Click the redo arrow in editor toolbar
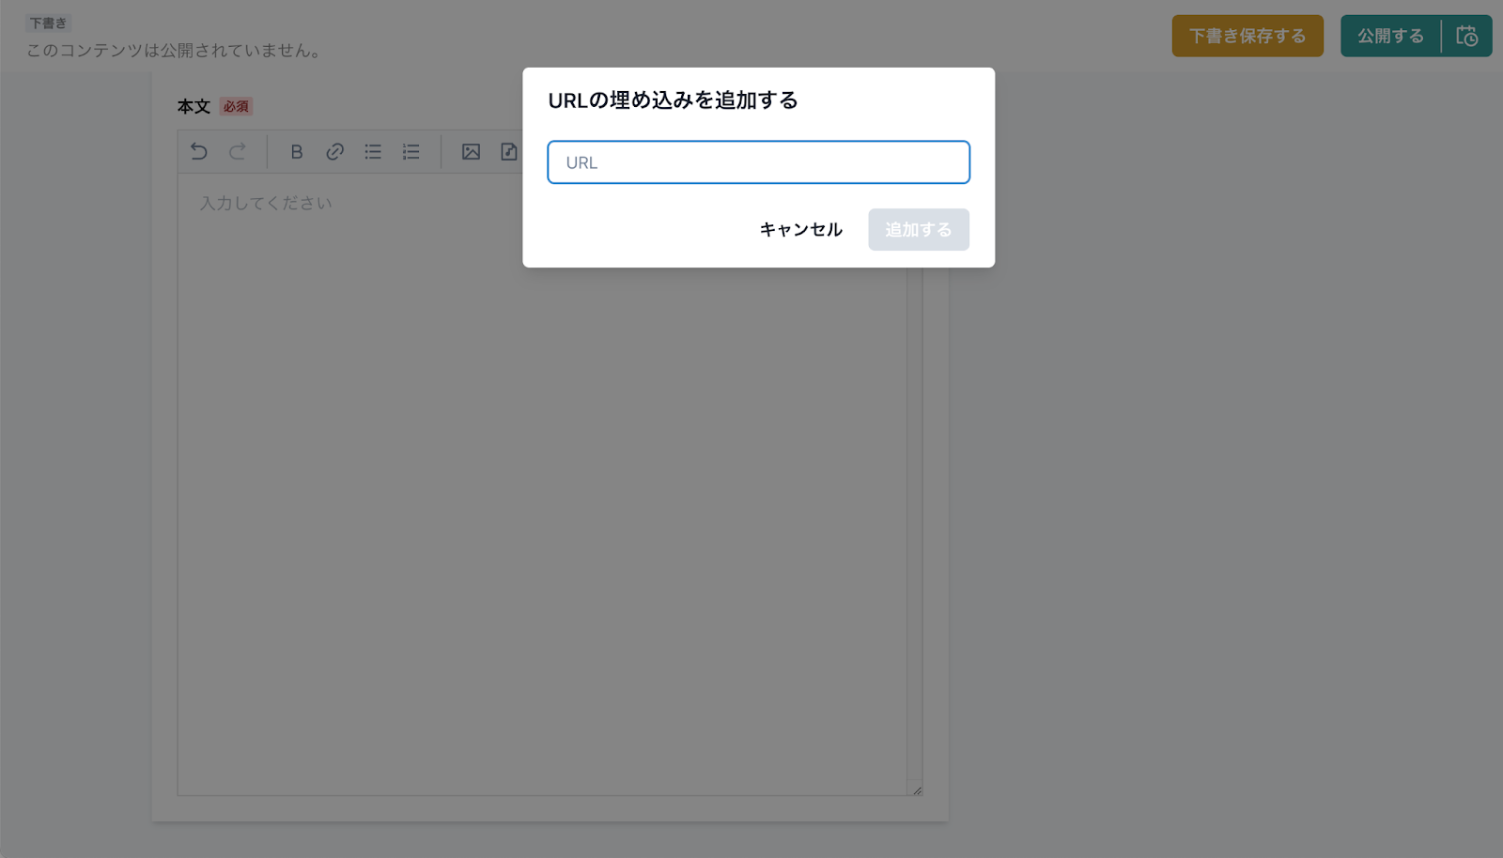The image size is (1503, 858). coord(238,151)
